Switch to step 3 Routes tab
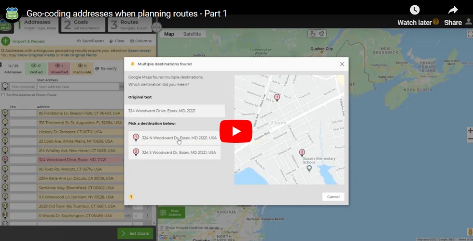 129,25
